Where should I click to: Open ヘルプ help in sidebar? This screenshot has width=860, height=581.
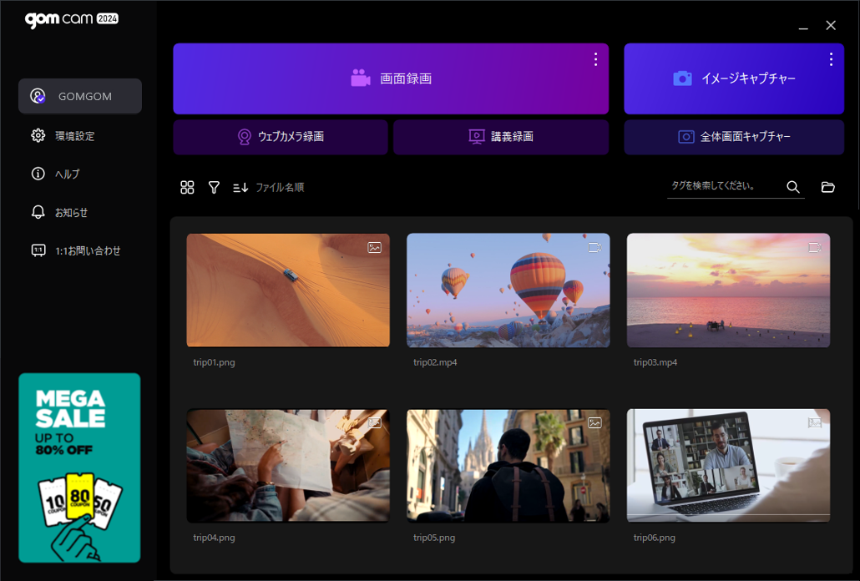pos(67,174)
